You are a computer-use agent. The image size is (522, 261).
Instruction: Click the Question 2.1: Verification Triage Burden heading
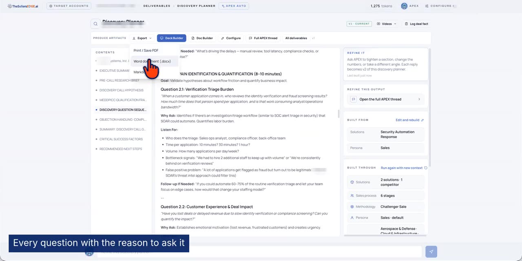pos(197,89)
